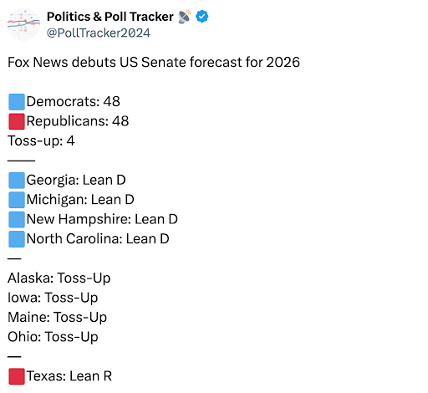
Task: Click the Politics & Poll Tracker display name
Action: click(110, 17)
